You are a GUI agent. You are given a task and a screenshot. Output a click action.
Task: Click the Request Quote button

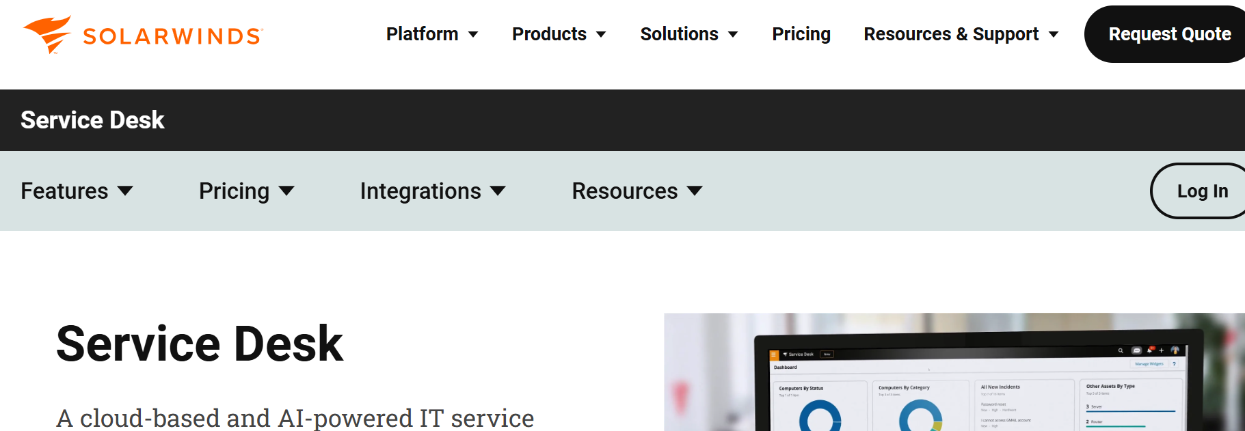coord(1165,34)
